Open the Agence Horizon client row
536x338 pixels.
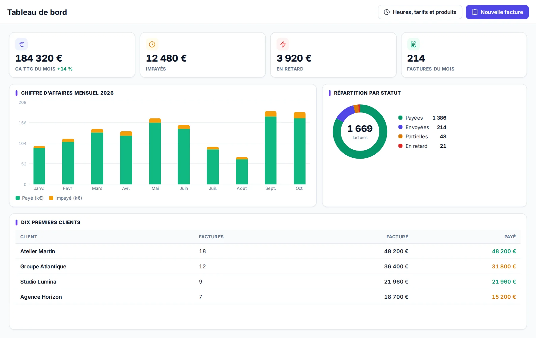[x=268, y=297]
